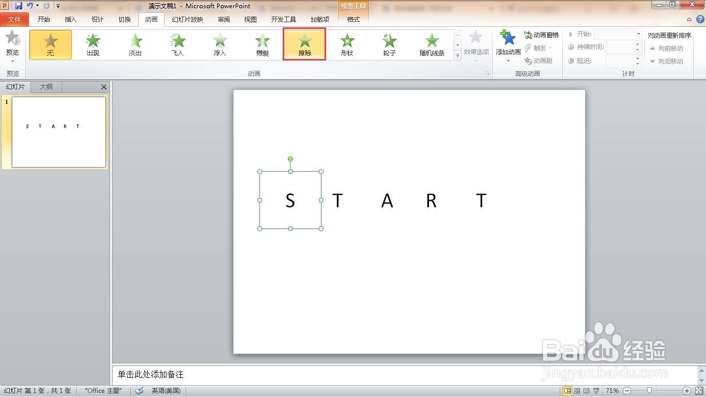706x397 pixels.
Task: Select the 出现 (Appear) animation
Action: click(x=93, y=44)
